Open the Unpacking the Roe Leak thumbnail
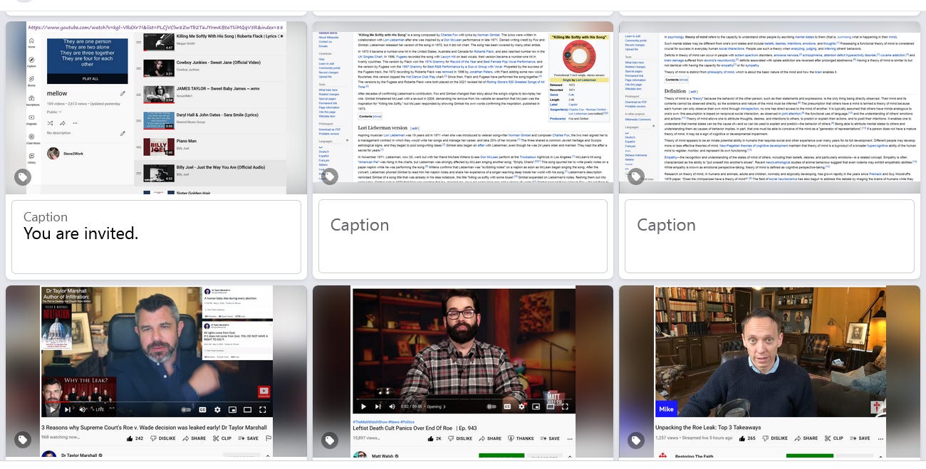 (769, 371)
